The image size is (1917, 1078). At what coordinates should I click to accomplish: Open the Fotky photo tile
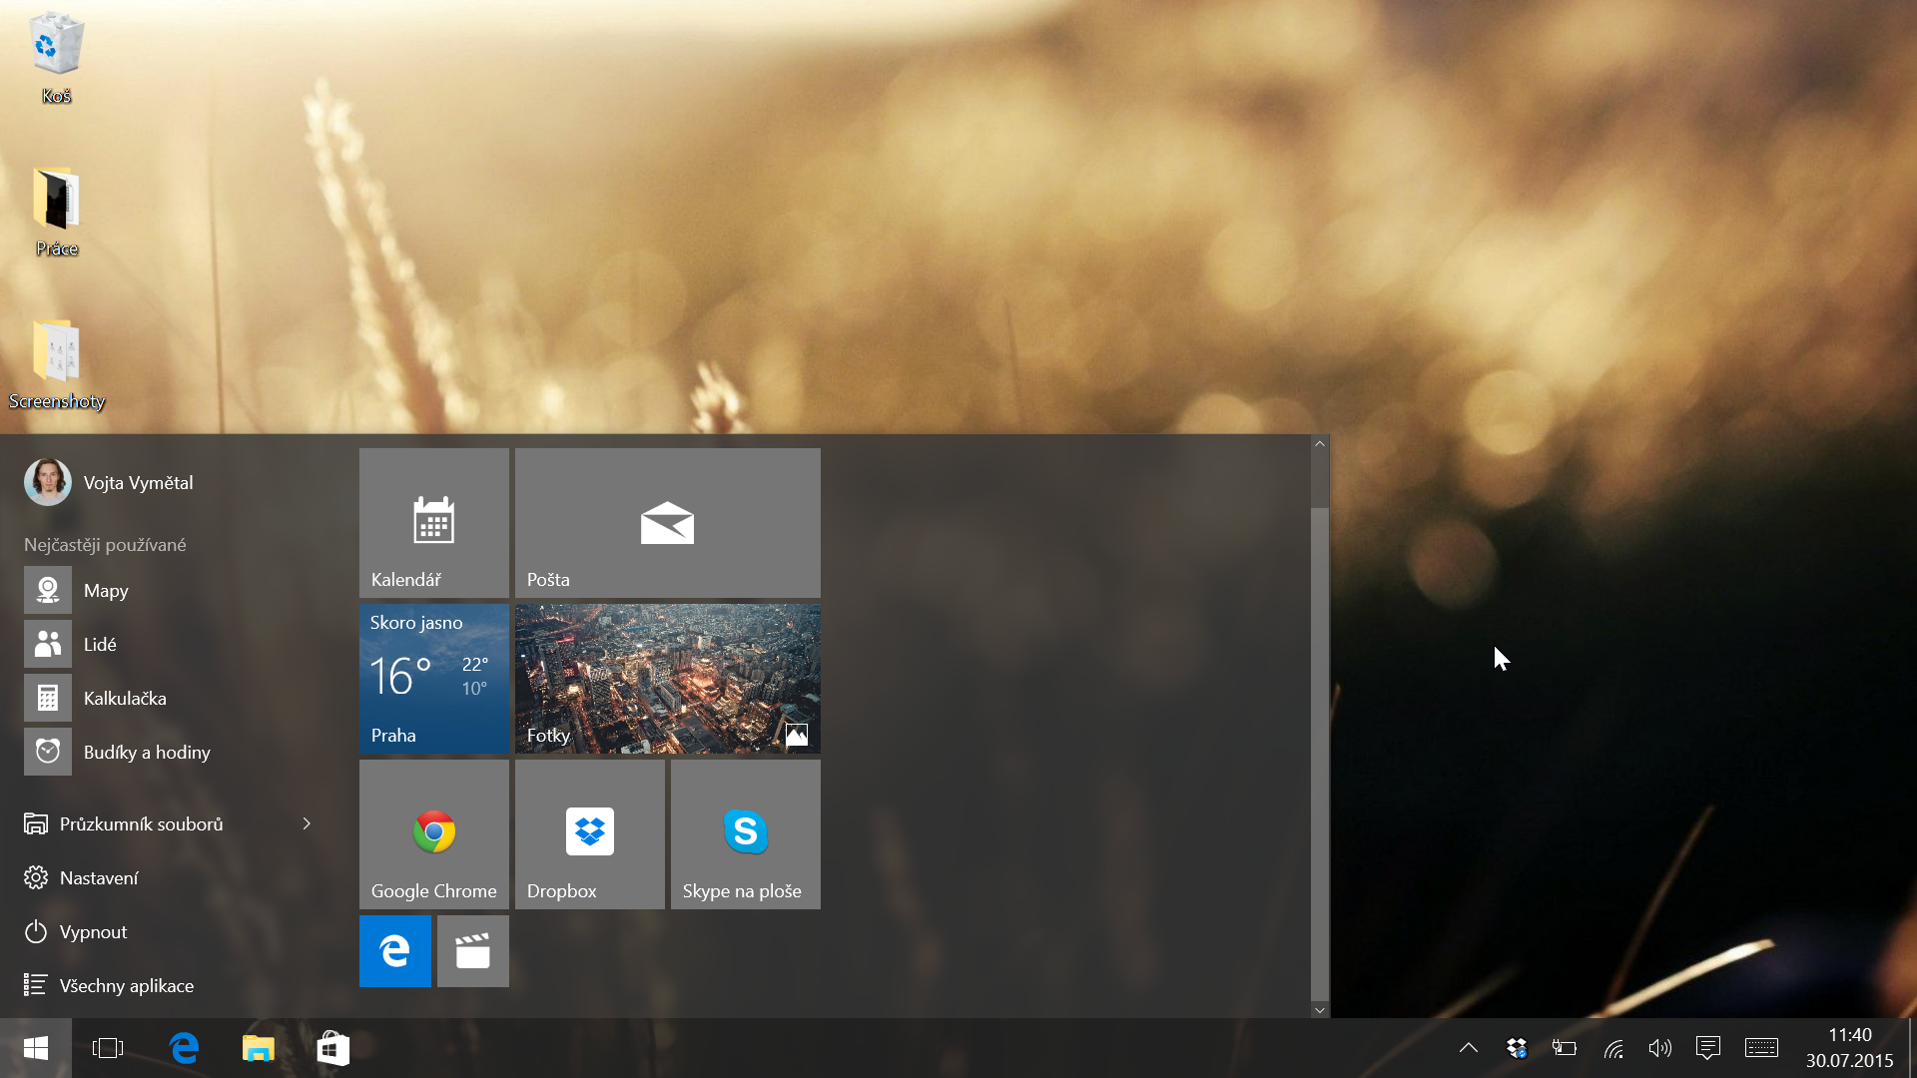click(667, 678)
